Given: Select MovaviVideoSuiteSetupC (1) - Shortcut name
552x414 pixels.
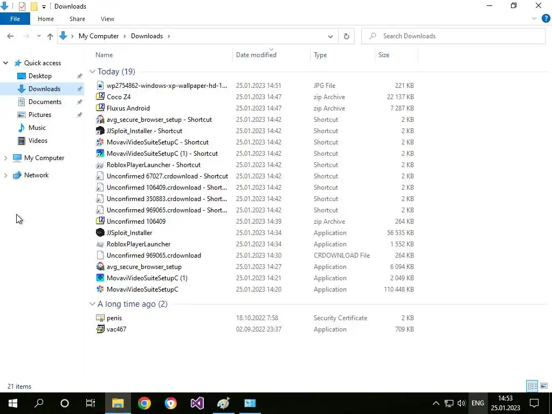Looking at the screenshot, I should coord(162,154).
